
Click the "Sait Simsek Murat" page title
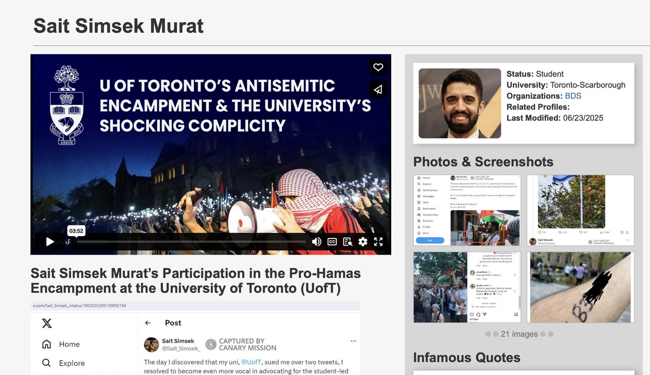[119, 26]
